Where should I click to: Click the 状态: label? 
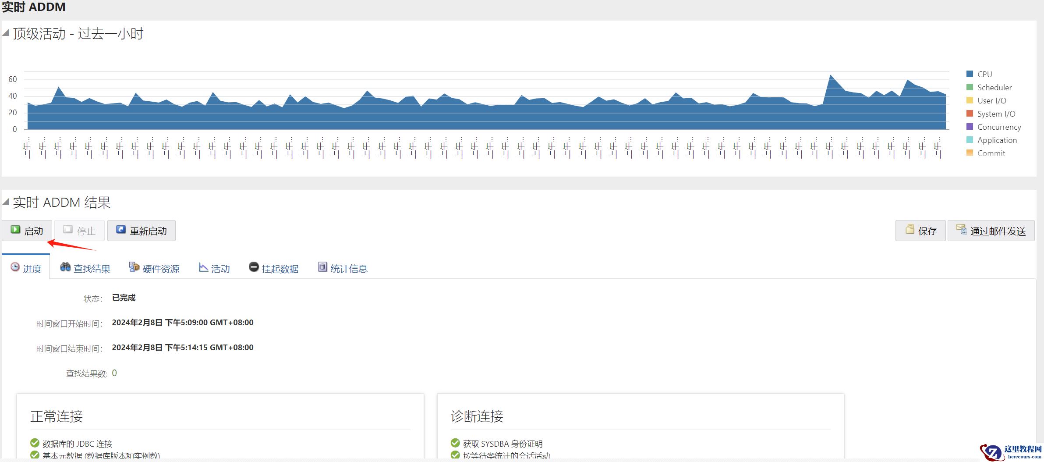(93, 299)
